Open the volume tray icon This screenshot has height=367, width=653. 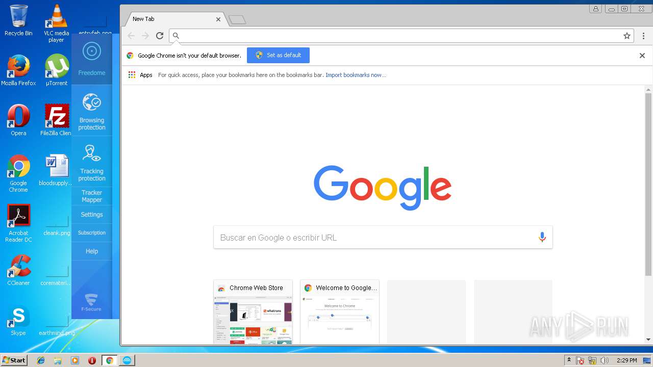pos(605,360)
